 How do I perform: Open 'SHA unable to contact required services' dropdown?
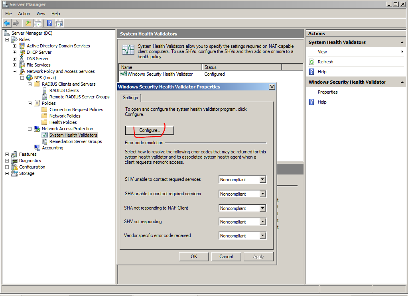click(x=262, y=194)
